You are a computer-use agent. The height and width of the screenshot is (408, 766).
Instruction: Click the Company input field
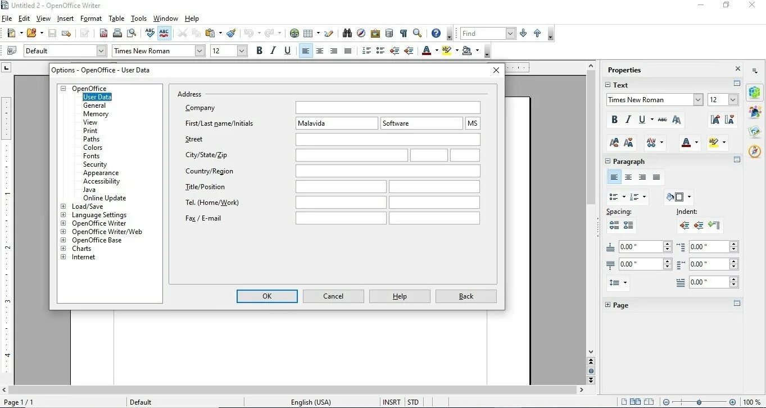(388, 108)
